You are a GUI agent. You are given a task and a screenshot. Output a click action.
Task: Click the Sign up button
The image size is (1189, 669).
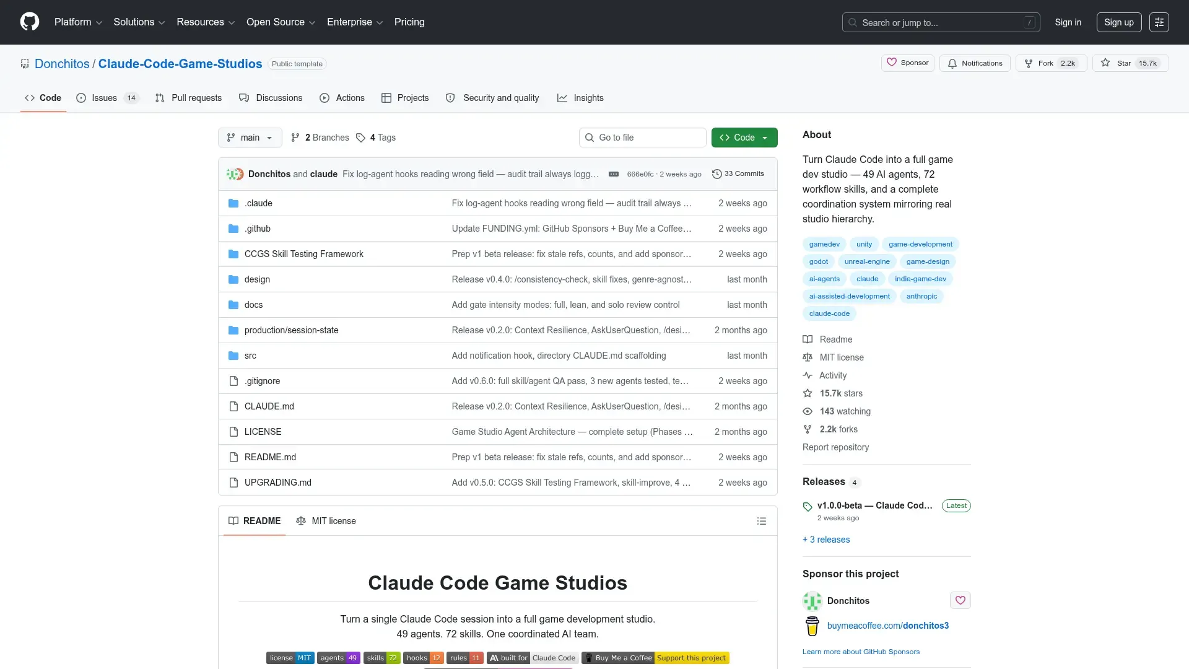1118,22
